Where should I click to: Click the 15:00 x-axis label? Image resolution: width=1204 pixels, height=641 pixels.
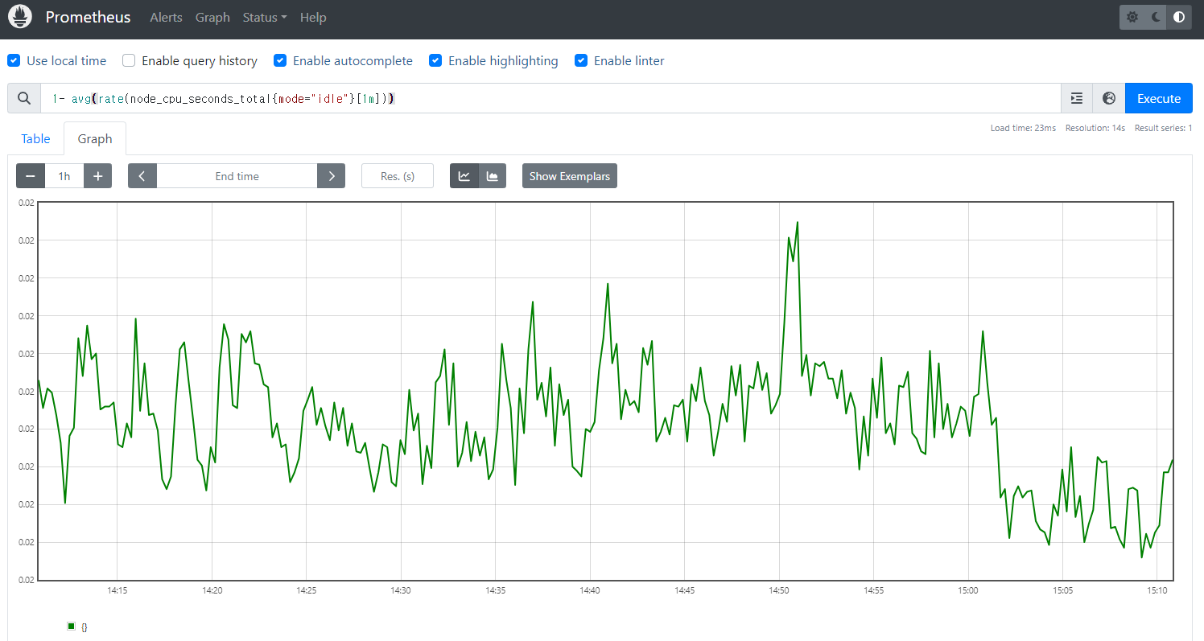pos(968,590)
